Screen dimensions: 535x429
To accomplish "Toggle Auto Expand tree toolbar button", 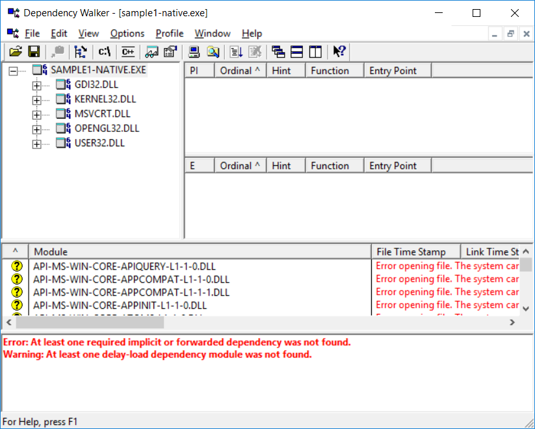I will (x=81, y=52).
